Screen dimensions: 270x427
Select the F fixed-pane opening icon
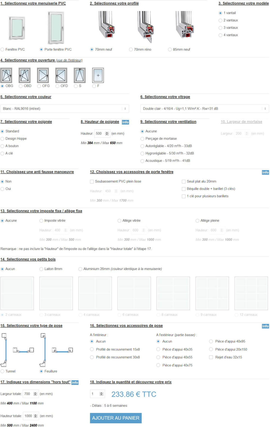coord(99,76)
